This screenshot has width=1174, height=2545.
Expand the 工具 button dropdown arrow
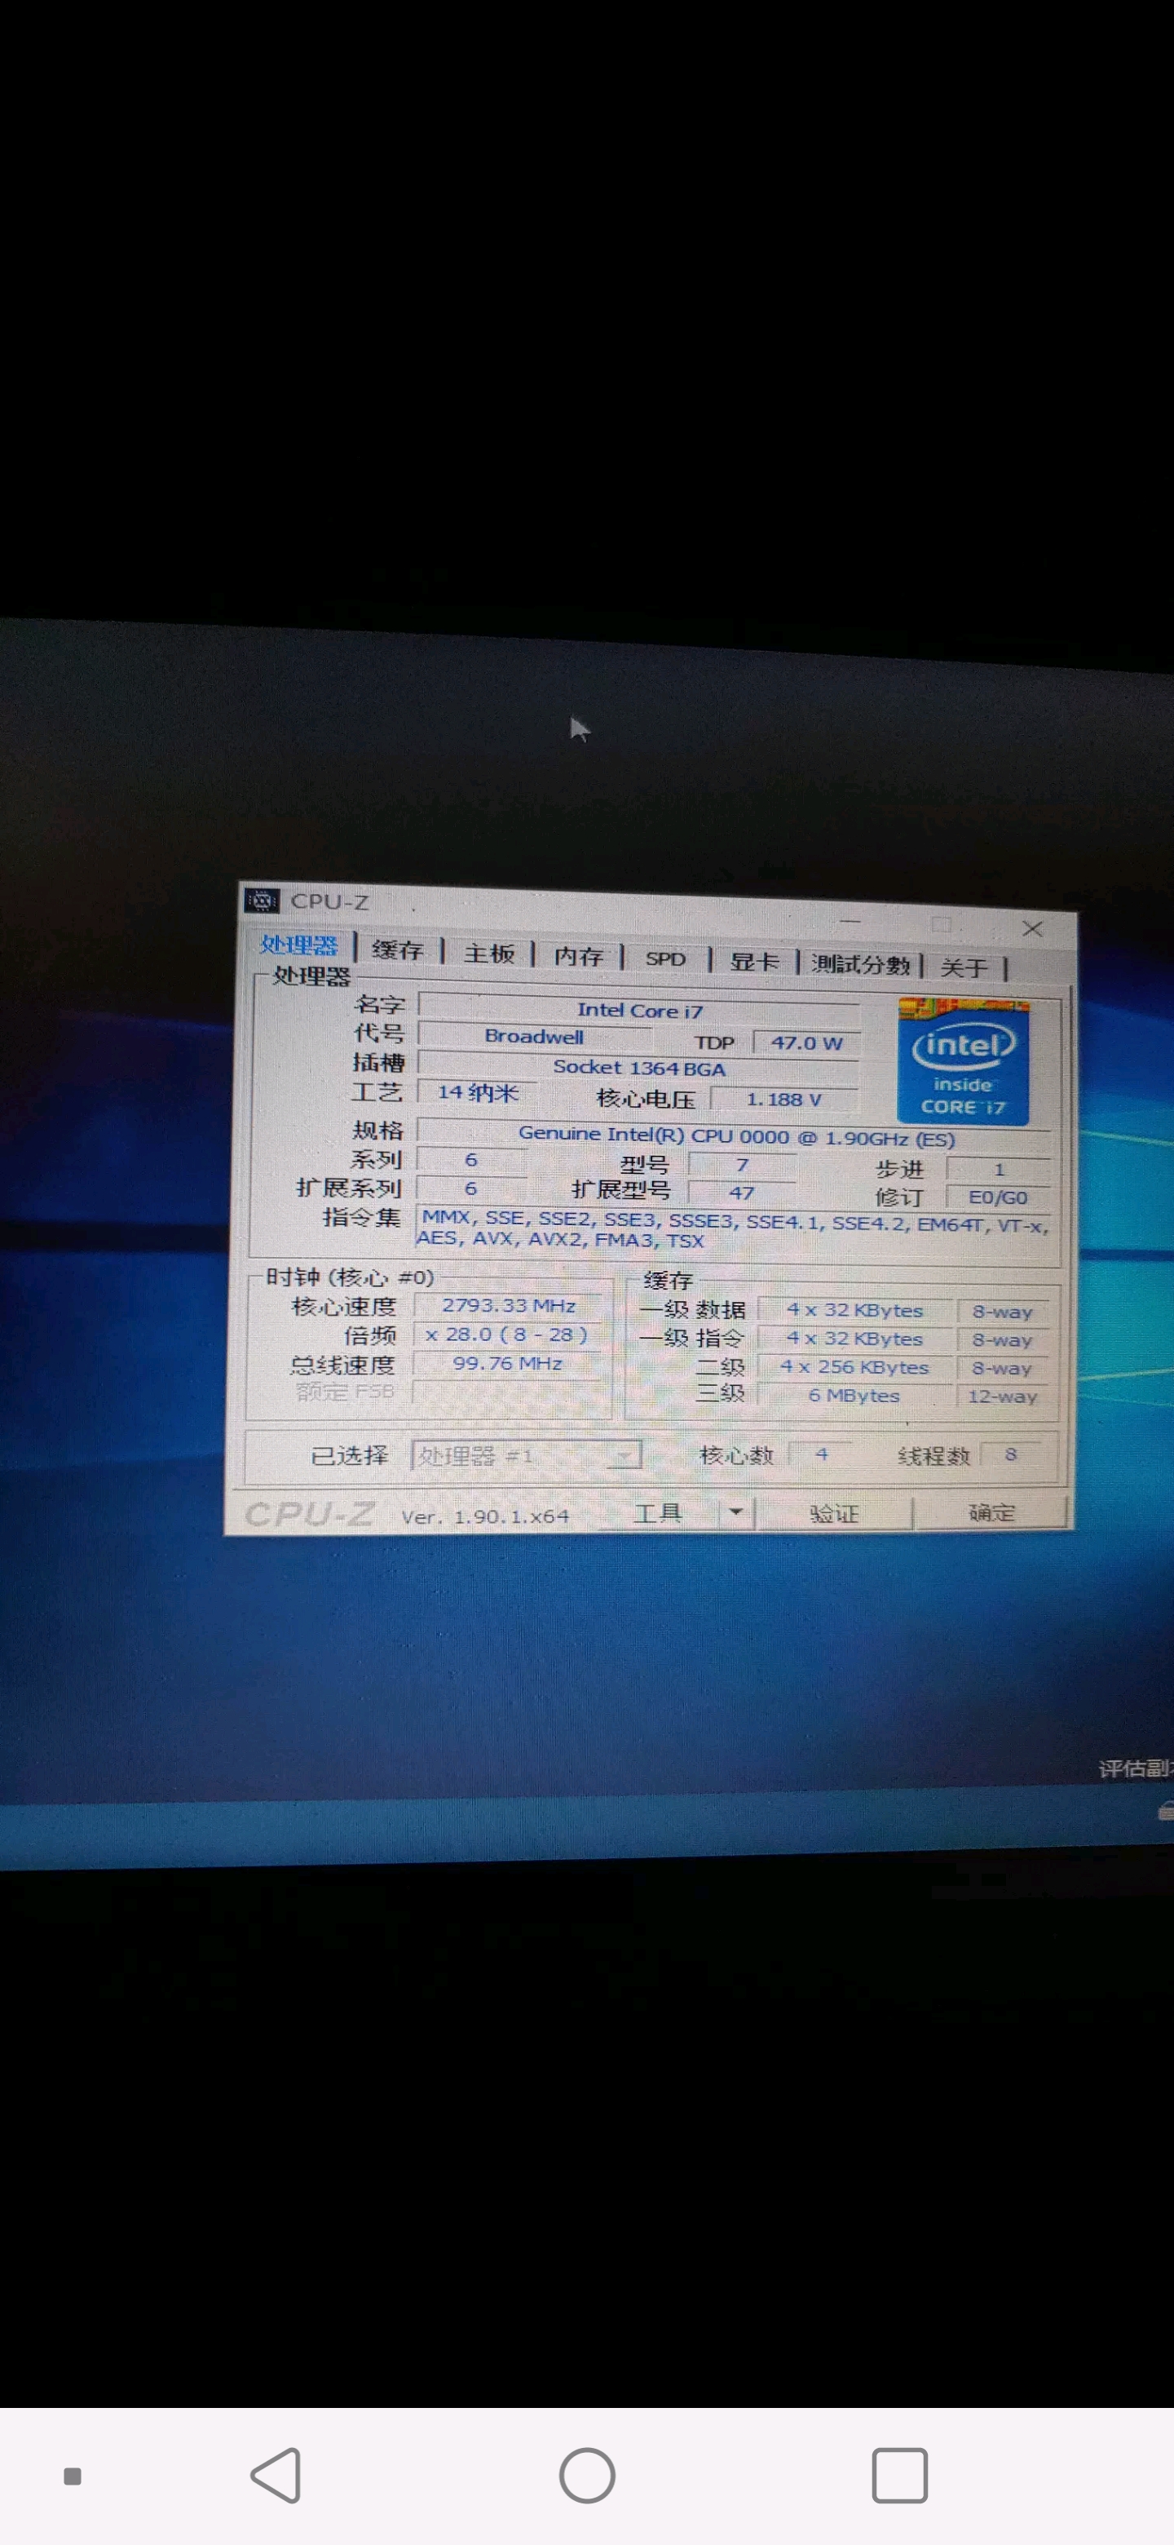pos(735,1512)
